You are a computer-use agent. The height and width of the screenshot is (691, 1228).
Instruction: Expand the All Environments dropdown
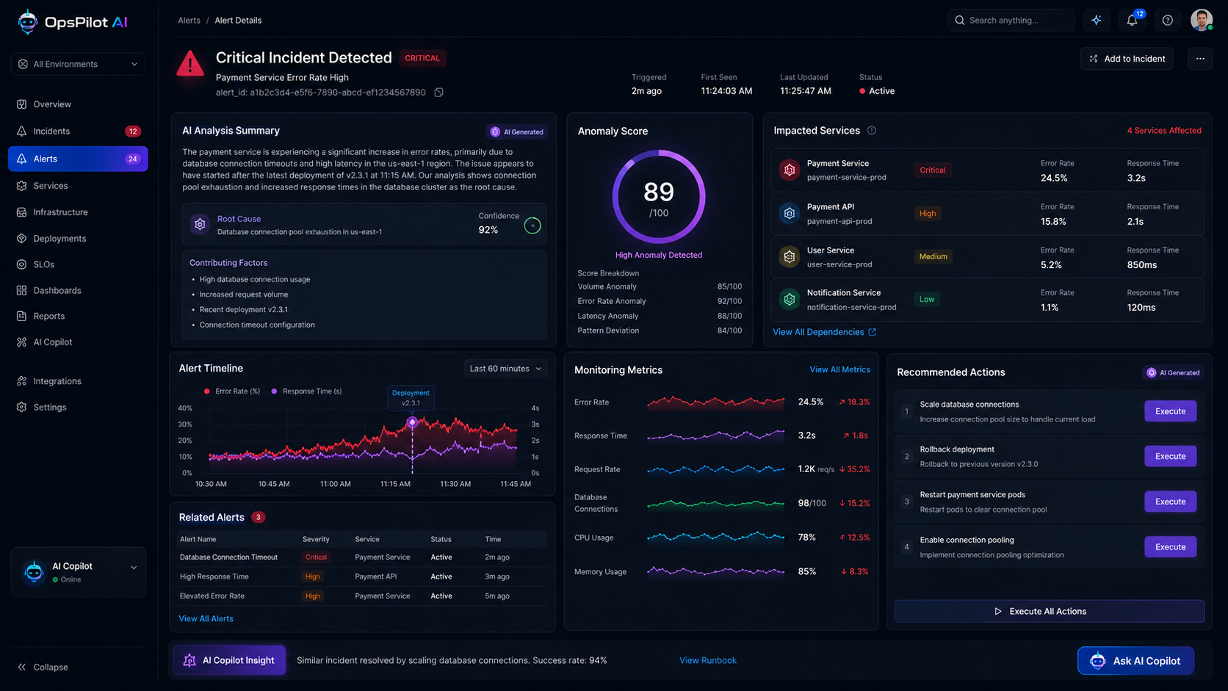pyautogui.click(x=78, y=64)
